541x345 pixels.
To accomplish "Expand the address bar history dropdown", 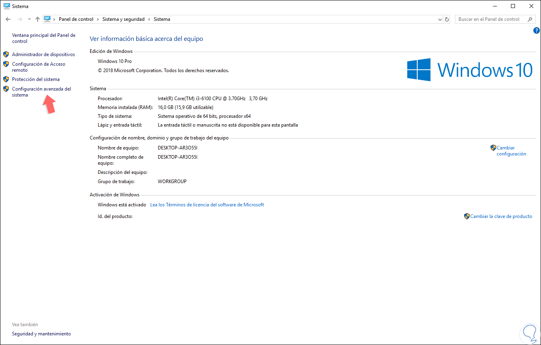I will [440, 19].
